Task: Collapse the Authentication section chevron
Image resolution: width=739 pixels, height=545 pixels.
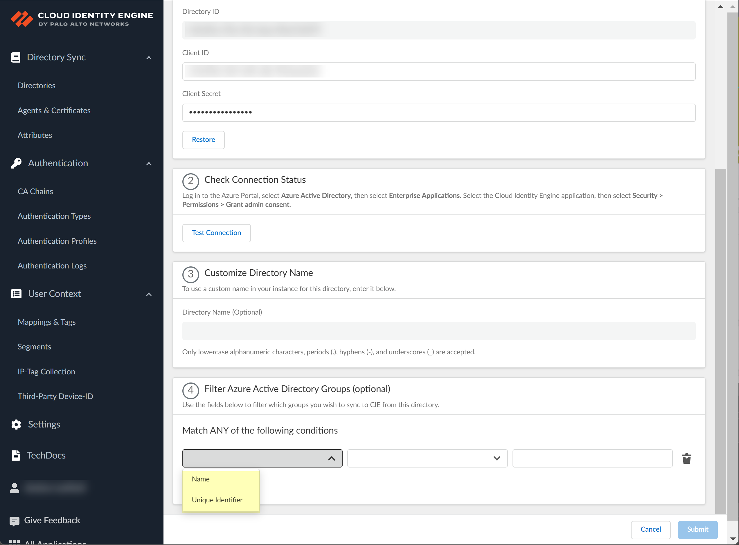Action: click(149, 164)
